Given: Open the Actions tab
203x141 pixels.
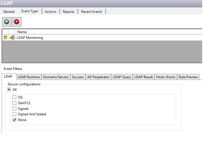Looking at the screenshot, I should tap(51, 12).
